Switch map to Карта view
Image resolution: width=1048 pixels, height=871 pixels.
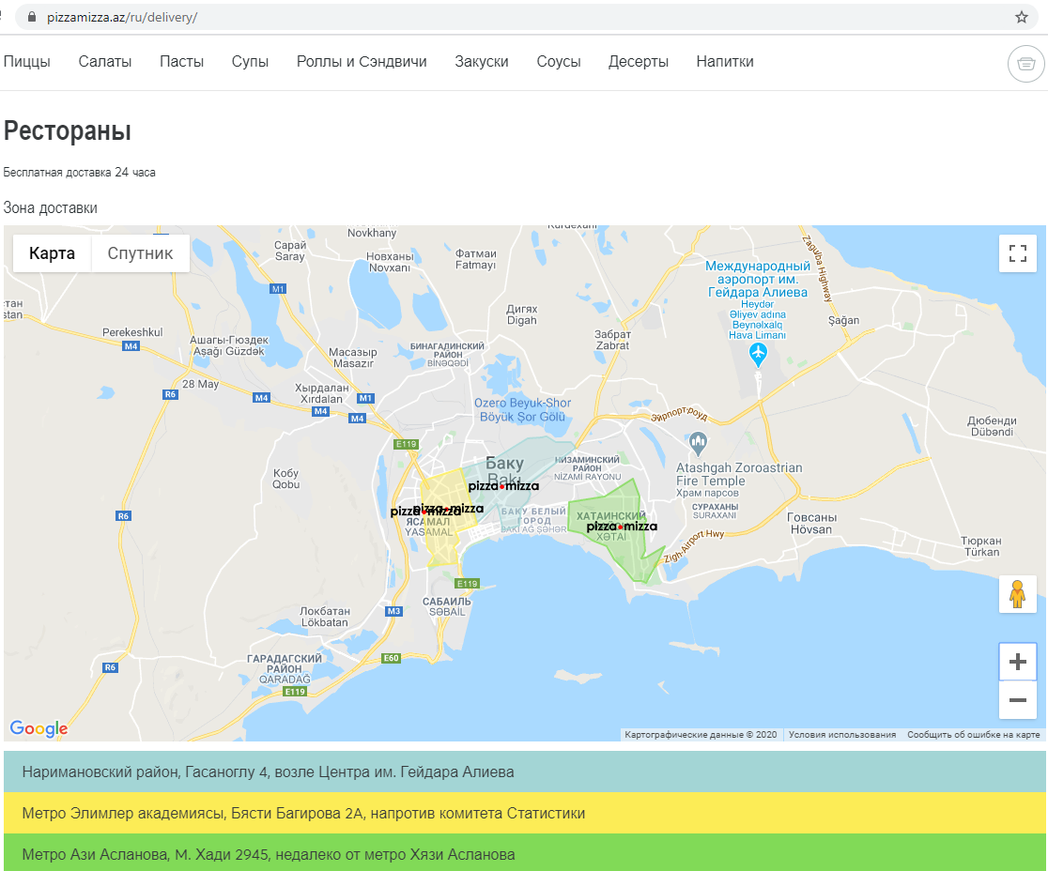click(x=53, y=253)
